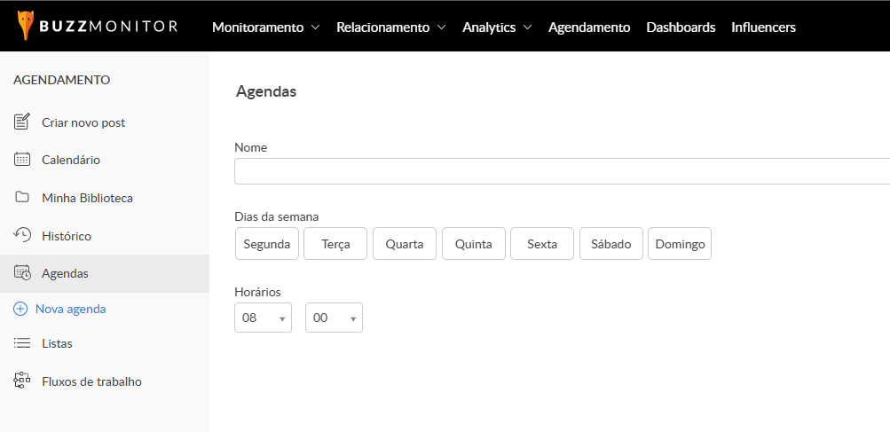Toggle the Domingo weekday button
Viewport: 890px width, 432px height.
680,244
